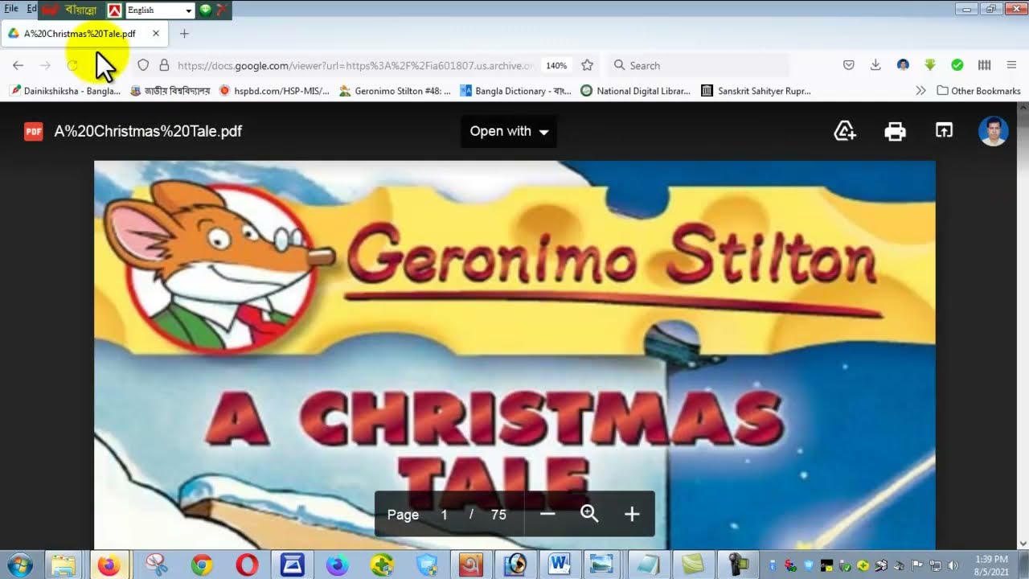Screen dimensions: 1029x579
Task: Open the 'Open with' dropdown
Action: coord(509,131)
